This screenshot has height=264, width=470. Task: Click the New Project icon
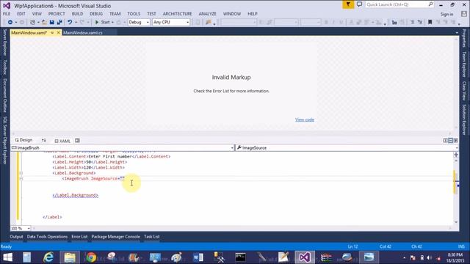(32, 22)
